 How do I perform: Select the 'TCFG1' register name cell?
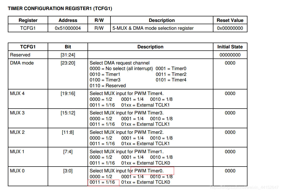click(28, 28)
